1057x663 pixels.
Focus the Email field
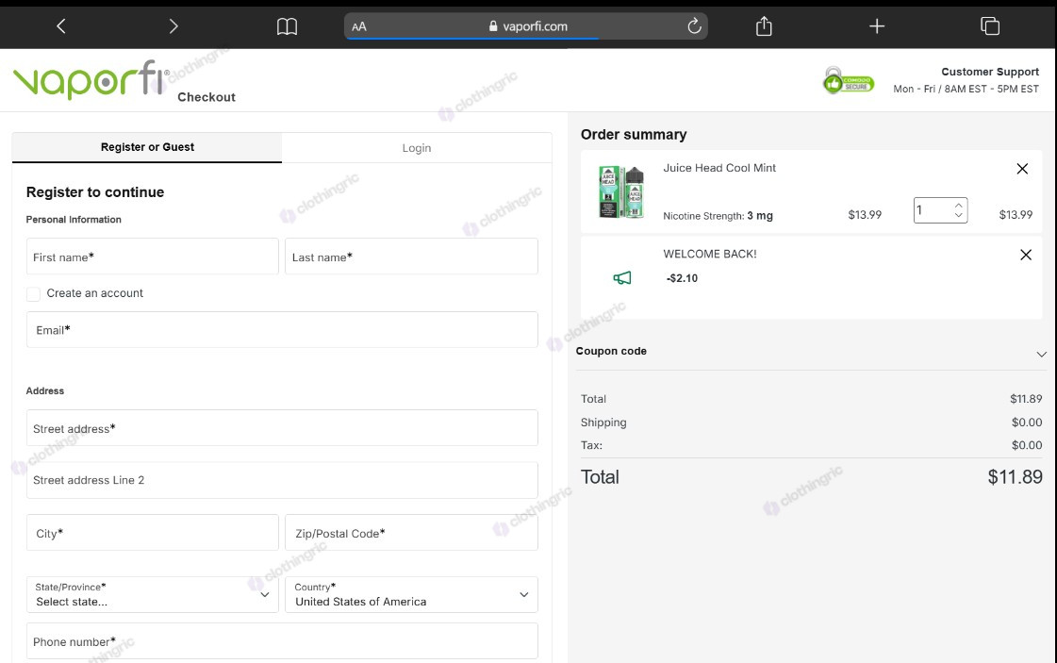282,330
